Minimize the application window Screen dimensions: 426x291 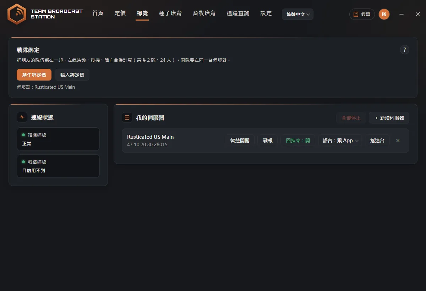pos(402,14)
